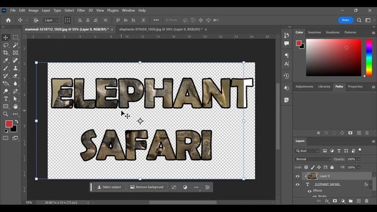Open the Comments panel icon

[286, 44]
